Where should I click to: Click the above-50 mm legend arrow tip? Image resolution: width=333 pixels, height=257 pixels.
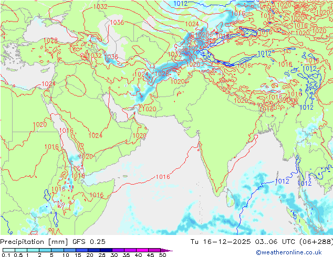(166, 250)
